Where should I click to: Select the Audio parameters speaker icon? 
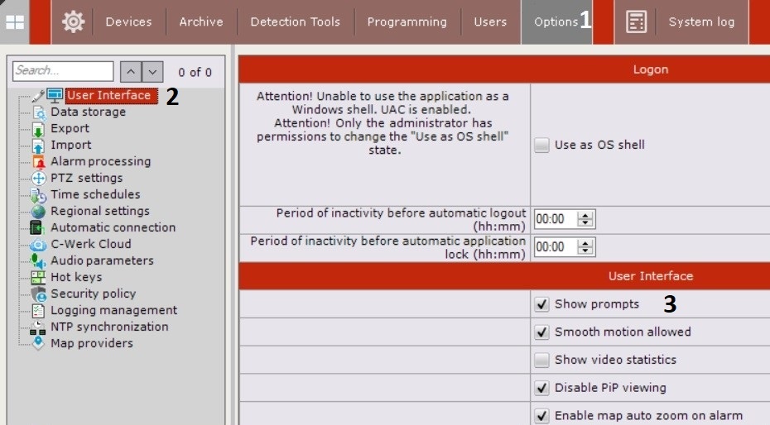tap(38, 260)
